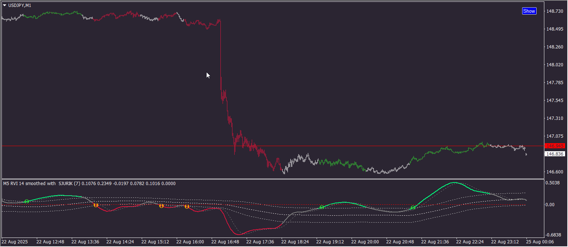This screenshot has height=247, width=568.
Task: Expand the USDJPY,M1 title arrow
Action: point(5,5)
